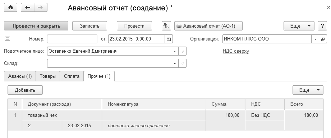Click the document status icon near Номер
This screenshot has height=138, width=331.
point(8,39)
